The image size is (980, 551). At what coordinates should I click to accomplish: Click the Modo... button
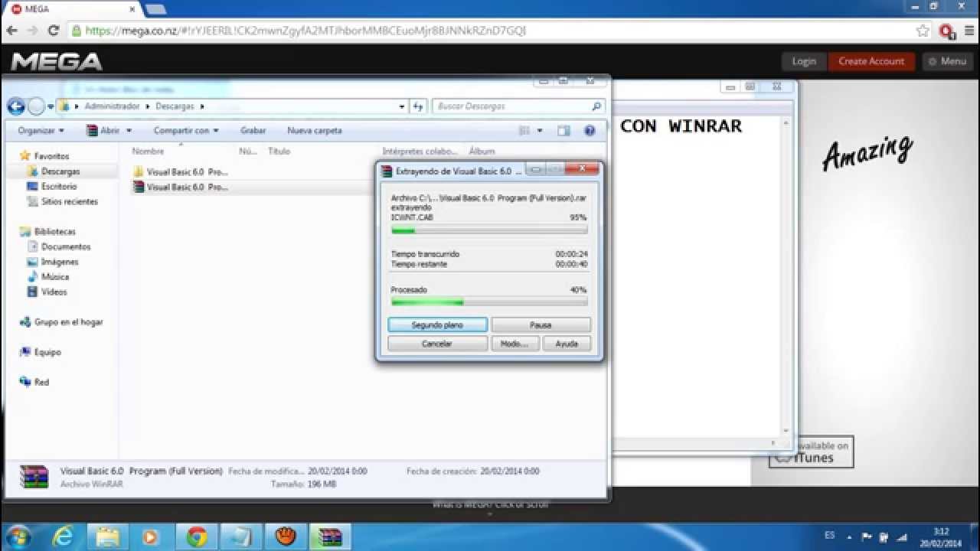click(514, 344)
